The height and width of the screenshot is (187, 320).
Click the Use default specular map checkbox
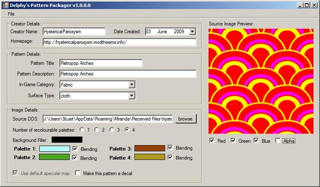[x=15, y=173]
